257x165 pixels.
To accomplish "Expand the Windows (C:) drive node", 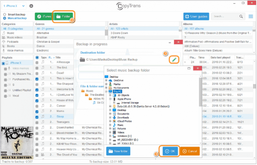I will point(110,136).
